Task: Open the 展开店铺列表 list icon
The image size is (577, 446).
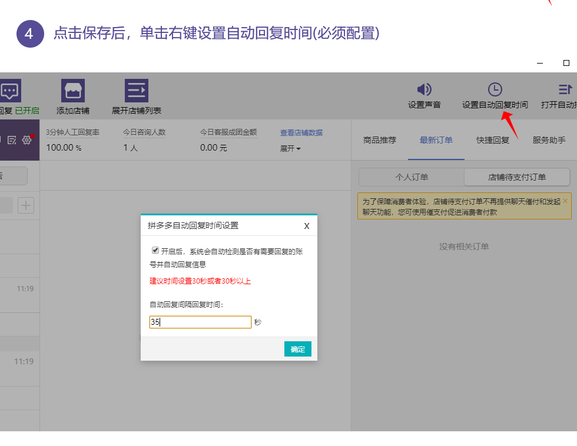Action: (x=137, y=91)
